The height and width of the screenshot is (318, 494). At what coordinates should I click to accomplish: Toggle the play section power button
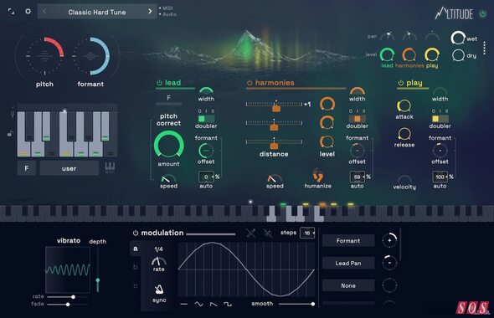point(401,83)
